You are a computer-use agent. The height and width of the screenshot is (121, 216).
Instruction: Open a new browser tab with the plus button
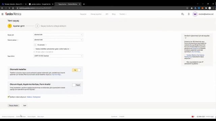84,4
